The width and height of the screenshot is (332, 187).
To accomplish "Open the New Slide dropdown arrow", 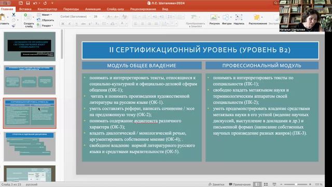I will point(33,17).
